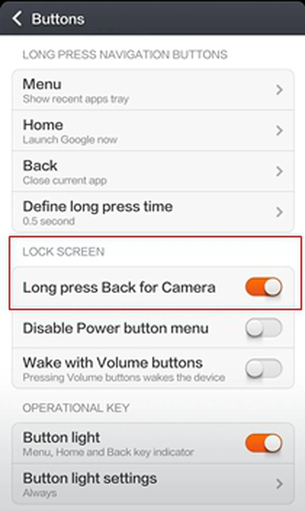Viewport: 305px width, 511px height.
Task: Switch off the Button light toggle
Action: [x=264, y=443]
